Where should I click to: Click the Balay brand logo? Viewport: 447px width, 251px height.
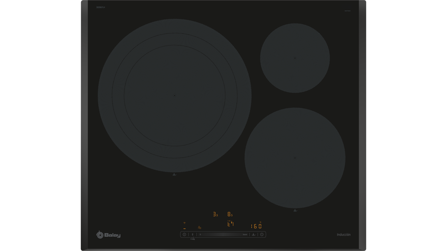pos(108,235)
